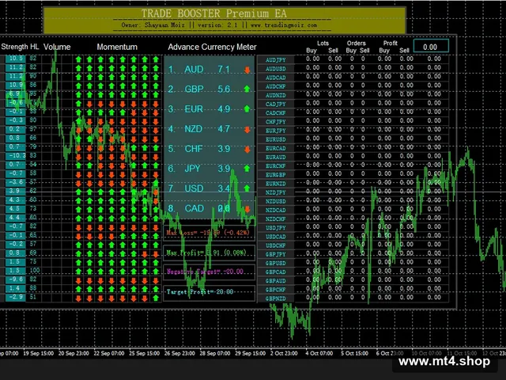The height and width of the screenshot is (380, 506).
Task: Click the TRADE BOOSTER Premium EA title
Action: point(214,13)
